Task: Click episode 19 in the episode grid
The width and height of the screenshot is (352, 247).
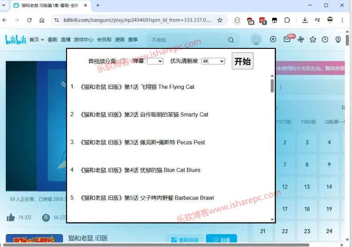Action: (329, 209)
